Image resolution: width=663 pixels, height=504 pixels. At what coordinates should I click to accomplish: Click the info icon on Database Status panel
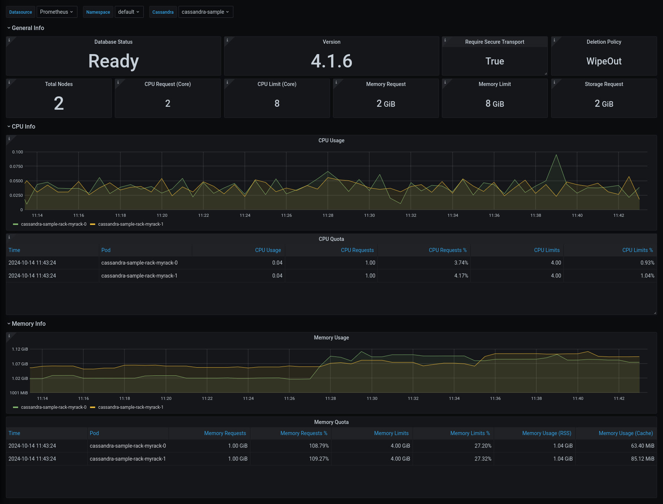pyautogui.click(x=9, y=40)
